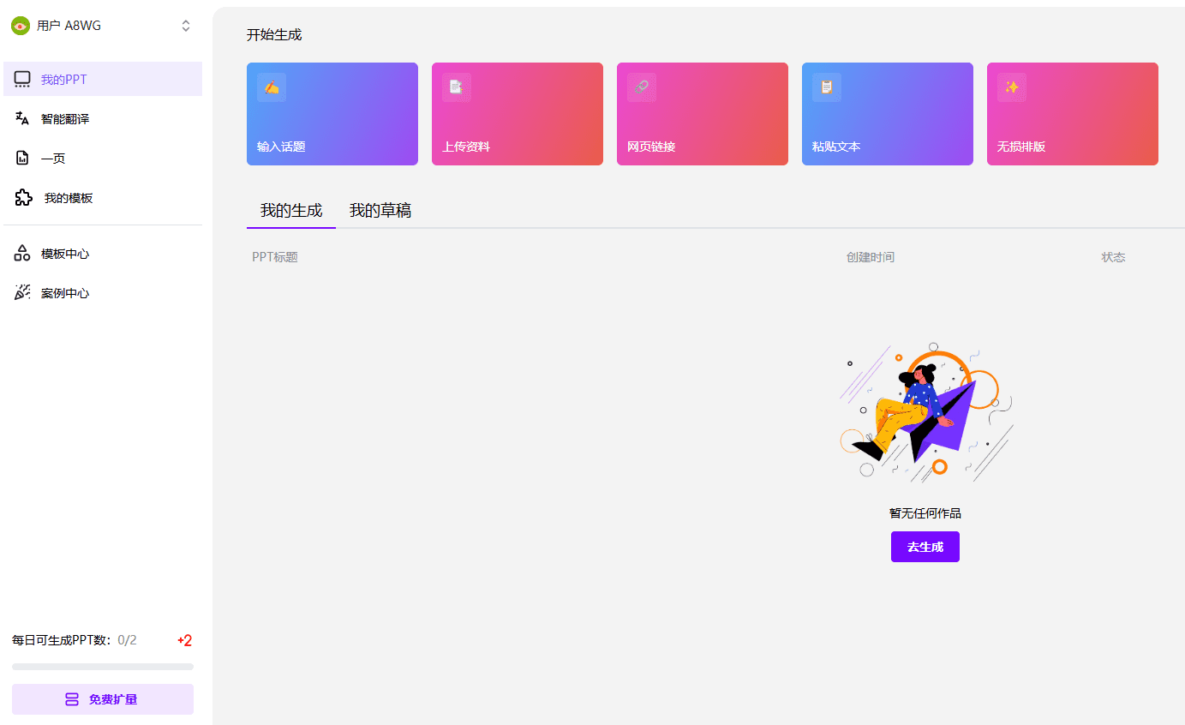Open 案例中心 in the sidebar
This screenshot has height=725, width=1185.
(x=103, y=293)
